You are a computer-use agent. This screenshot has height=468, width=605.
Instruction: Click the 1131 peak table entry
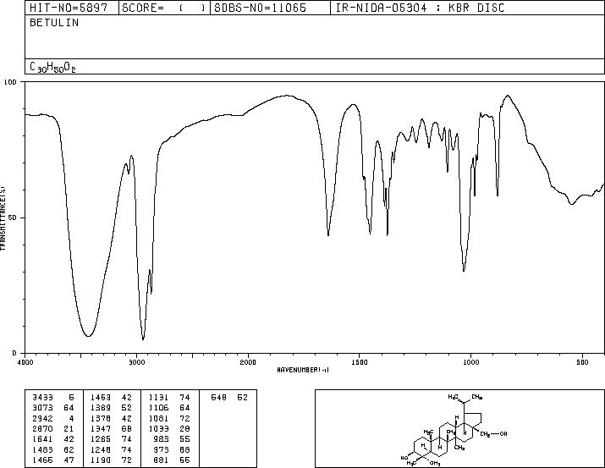click(x=169, y=398)
